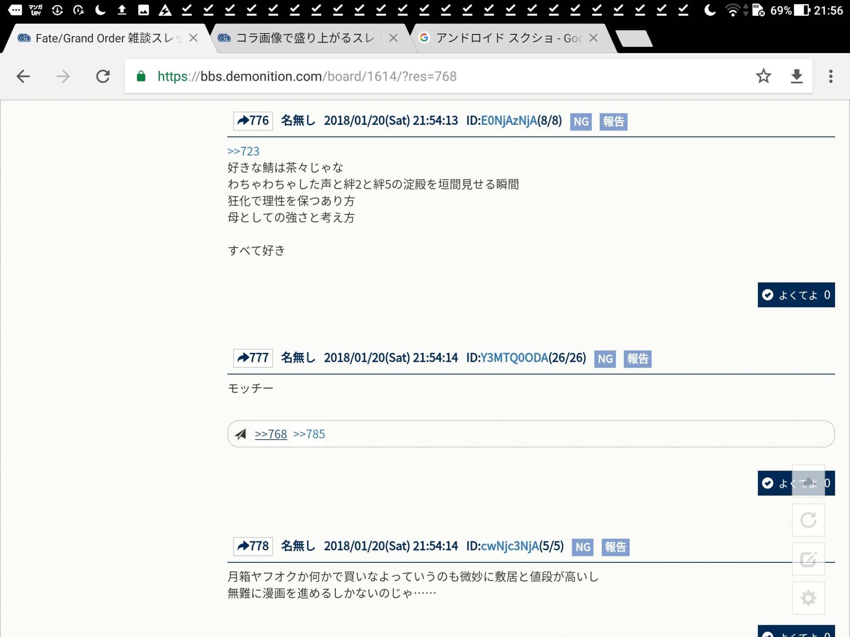Viewport: 850px width, 637px height.
Task: Switch to アンドロイド スクショ Google tab
Action: pyautogui.click(x=501, y=38)
